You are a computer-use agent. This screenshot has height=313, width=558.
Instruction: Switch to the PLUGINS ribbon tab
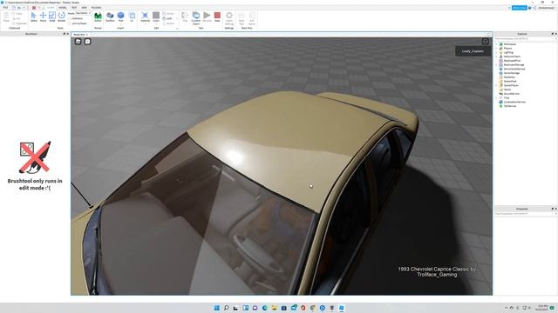click(96, 8)
